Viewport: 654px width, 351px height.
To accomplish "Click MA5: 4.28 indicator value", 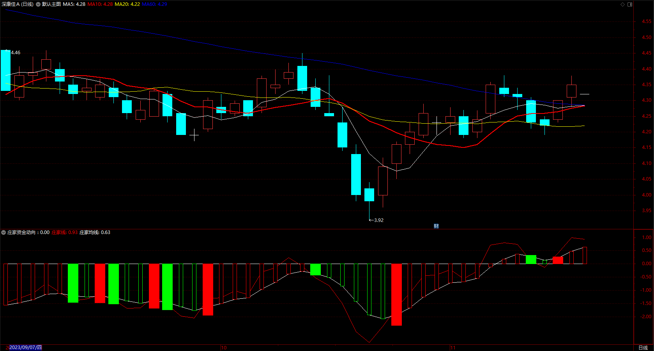I will [74, 4].
